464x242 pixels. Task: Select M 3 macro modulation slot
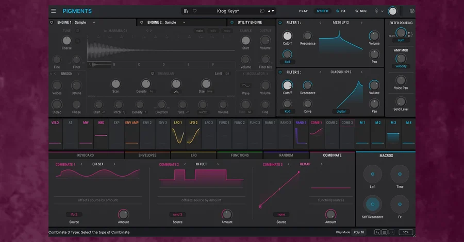pyautogui.click(x=393, y=133)
